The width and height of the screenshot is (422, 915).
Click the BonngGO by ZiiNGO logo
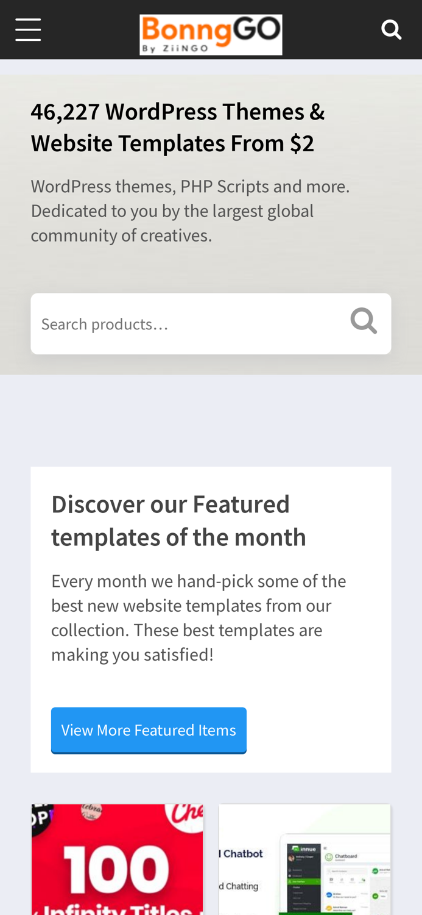211,35
